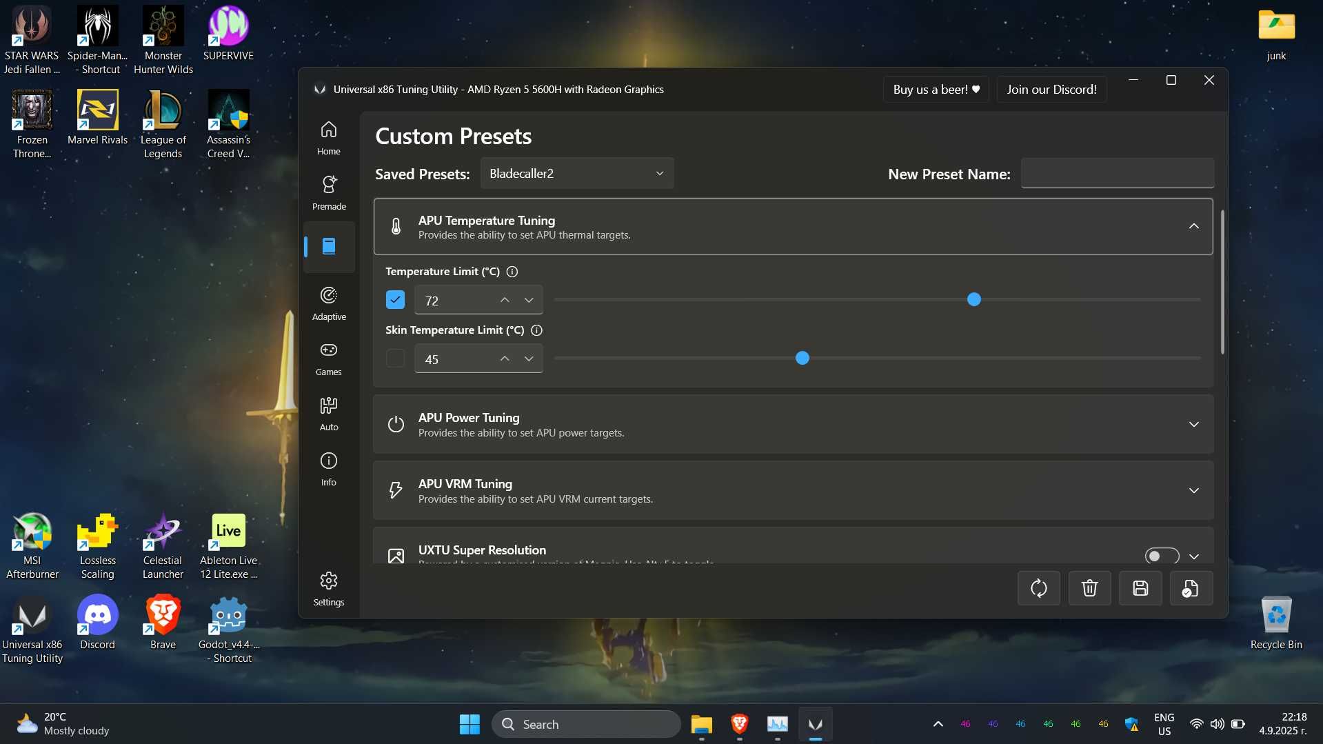Image resolution: width=1323 pixels, height=744 pixels.
Task: Click the lightning icon of APU VRM Tuning
Action: (396, 490)
